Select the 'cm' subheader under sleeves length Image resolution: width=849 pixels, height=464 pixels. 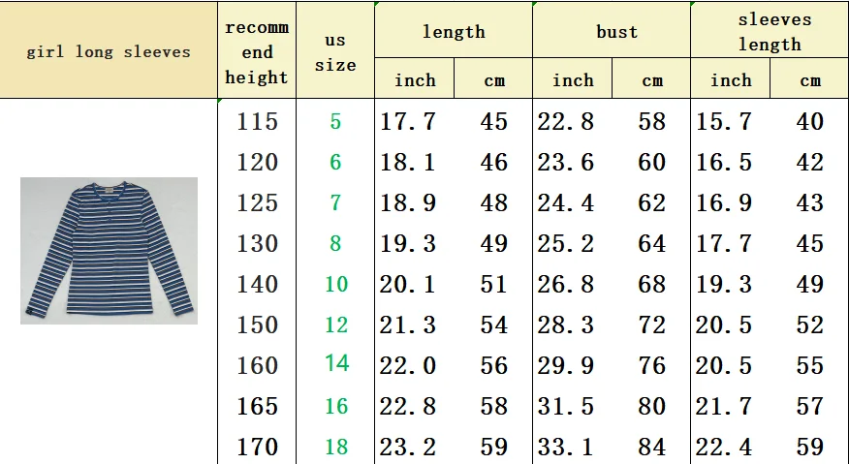(x=809, y=79)
